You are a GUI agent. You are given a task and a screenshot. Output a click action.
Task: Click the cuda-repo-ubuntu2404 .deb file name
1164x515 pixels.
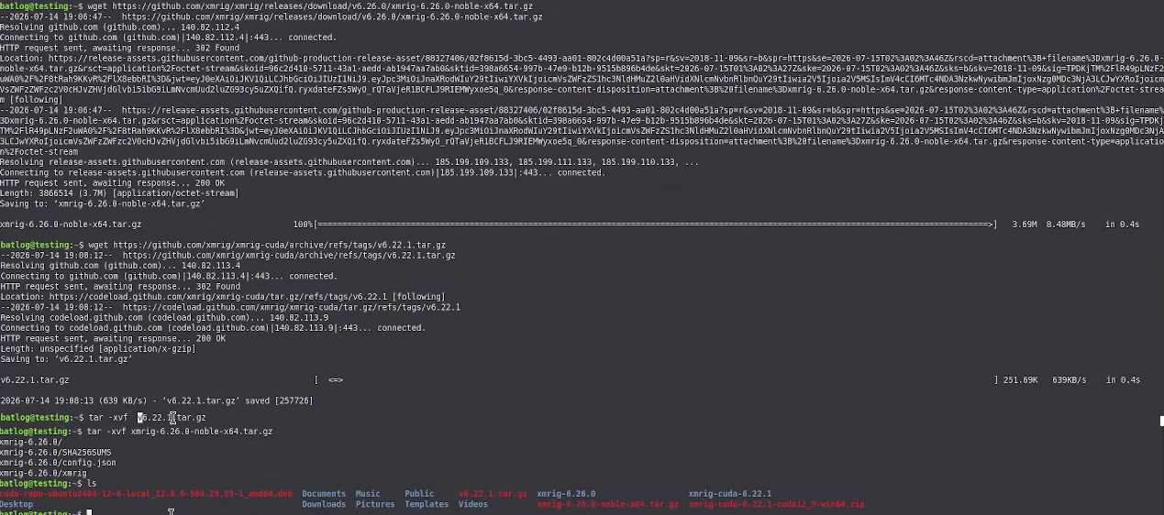click(x=147, y=494)
